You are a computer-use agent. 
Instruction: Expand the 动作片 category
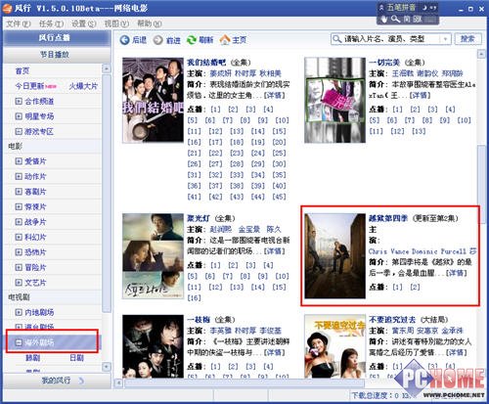[x=19, y=176]
